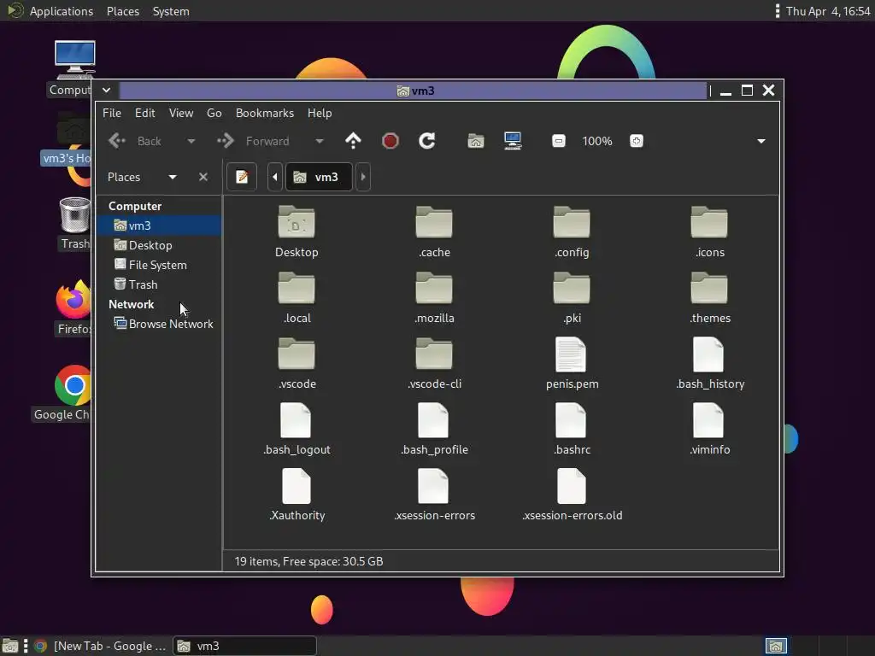This screenshot has width=875, height=656.
Task: Open the Edit menu
Action: [x=145, y=113]
